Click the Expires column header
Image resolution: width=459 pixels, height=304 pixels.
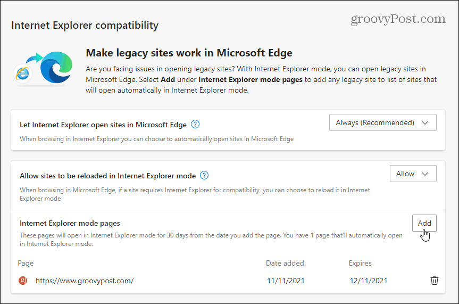360,263
